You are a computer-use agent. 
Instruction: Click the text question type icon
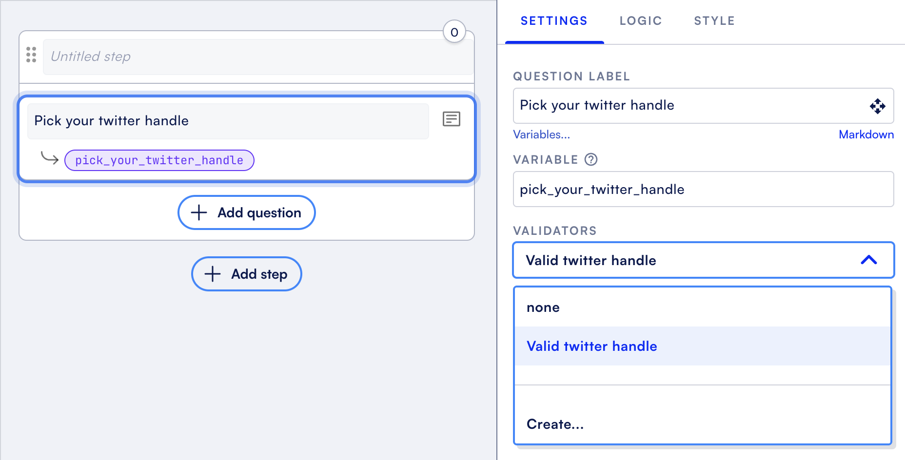[452, 119]
